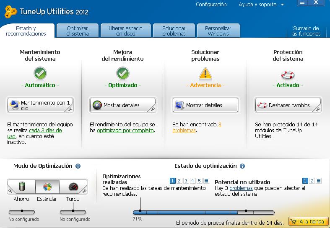Open settings wrench on Deshacer cambios button
Image resolution: width=330 pixels, height=228 pixels.
point(318,109)
